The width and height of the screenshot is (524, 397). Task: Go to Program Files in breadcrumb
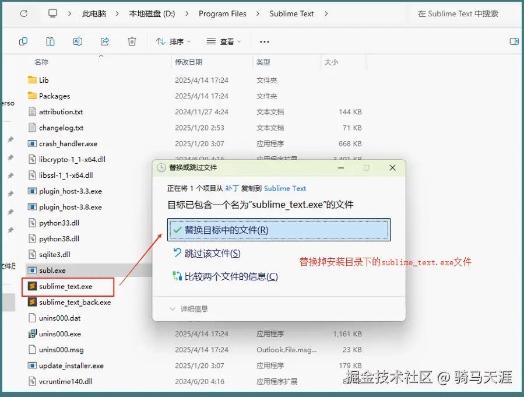pos(223,14)
